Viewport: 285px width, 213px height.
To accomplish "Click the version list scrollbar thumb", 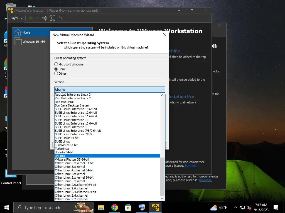I will pyautogui.click(x=162, y=177).
